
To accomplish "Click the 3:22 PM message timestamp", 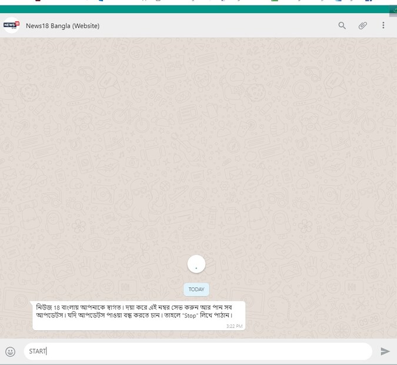I will click(234, 326).
